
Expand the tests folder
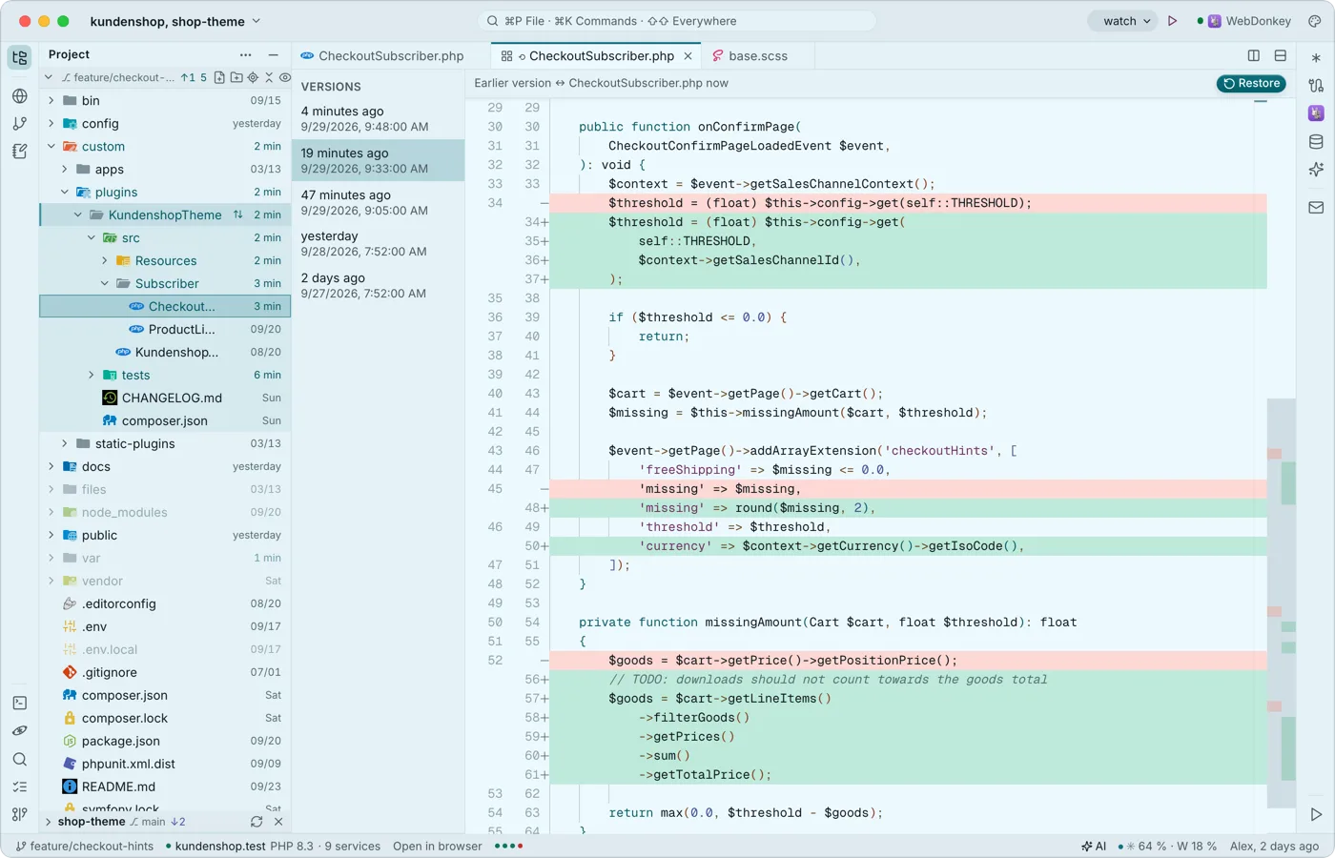[x=91, y=375]
